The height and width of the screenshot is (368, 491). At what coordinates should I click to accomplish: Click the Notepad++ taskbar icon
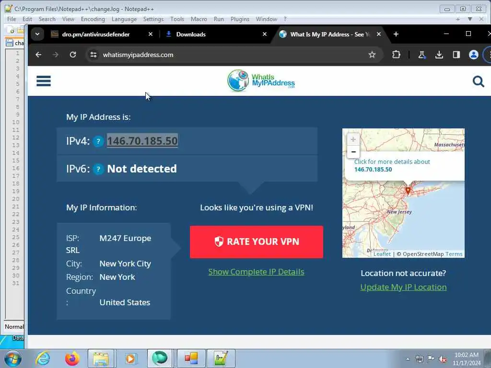click(x=221, y=358)
